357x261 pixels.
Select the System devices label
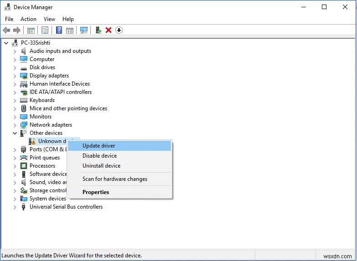point(48,199)
